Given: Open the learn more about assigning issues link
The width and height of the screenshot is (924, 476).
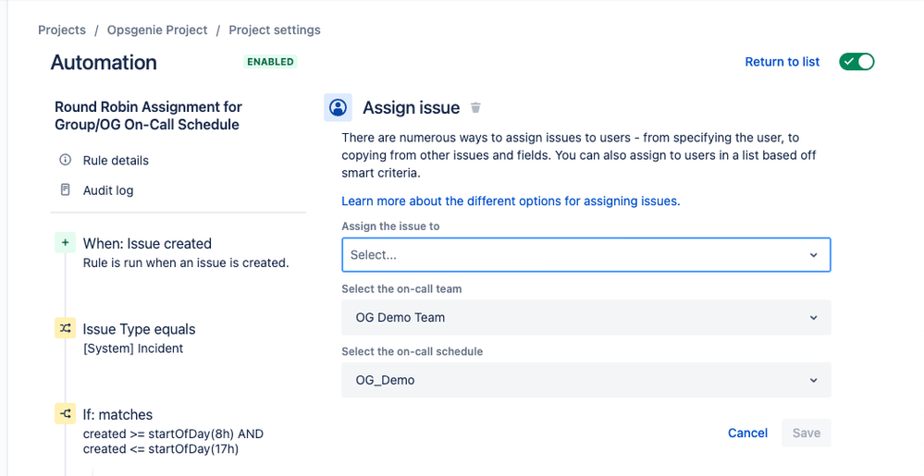Looking at the screenshot, I should point(511,201).
